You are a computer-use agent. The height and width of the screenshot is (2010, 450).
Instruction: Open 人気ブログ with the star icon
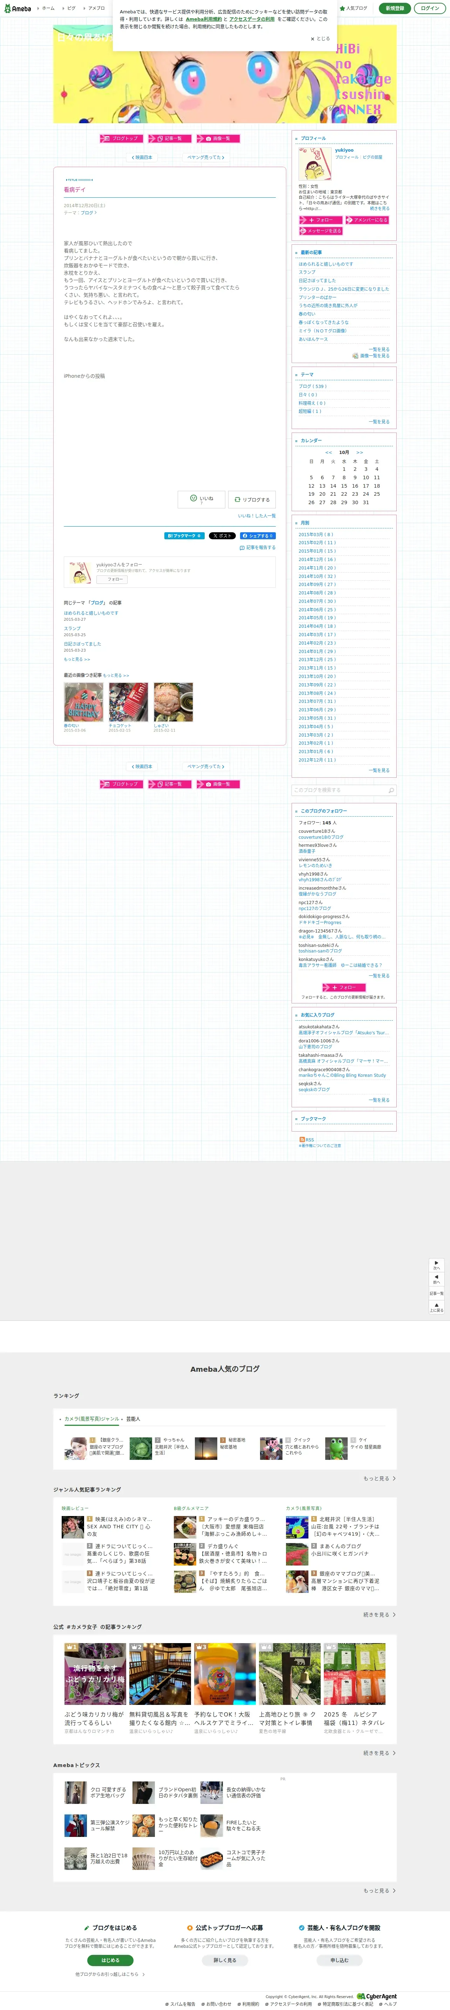pos(354,8)
